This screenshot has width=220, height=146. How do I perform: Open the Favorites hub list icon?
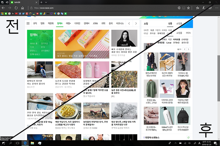click(x=197, y=8)
